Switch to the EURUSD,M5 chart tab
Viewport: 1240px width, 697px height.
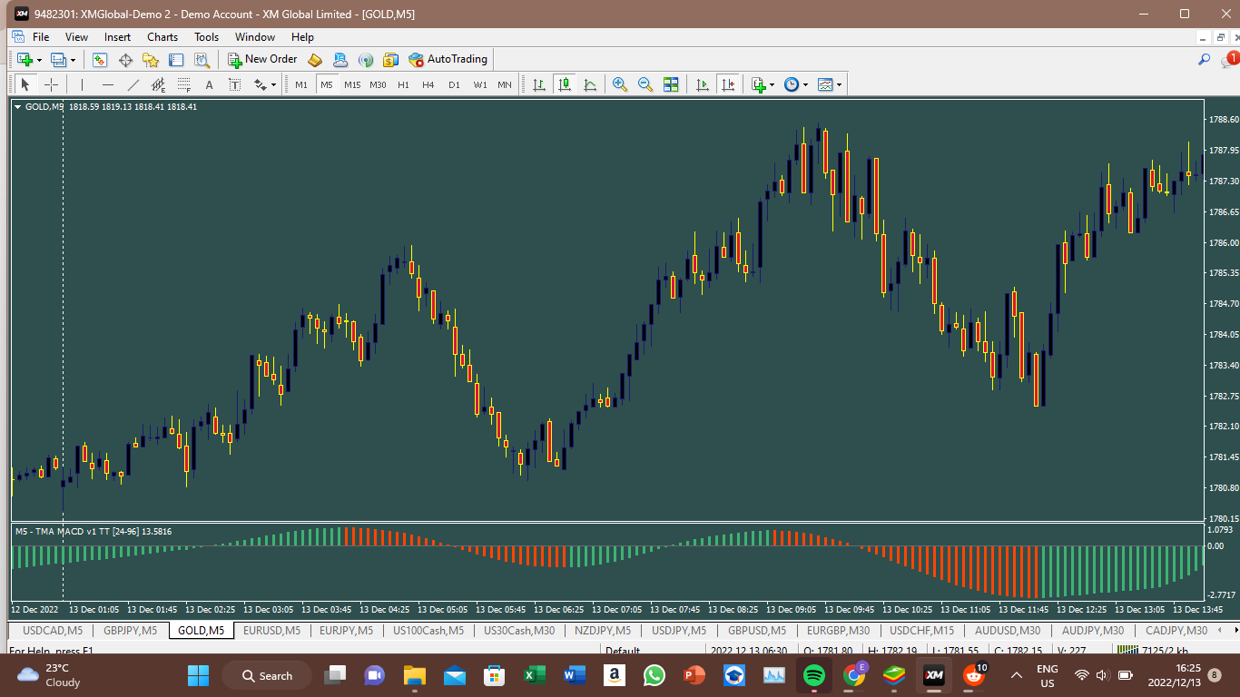pyautogui.click(x=271, y=631)
